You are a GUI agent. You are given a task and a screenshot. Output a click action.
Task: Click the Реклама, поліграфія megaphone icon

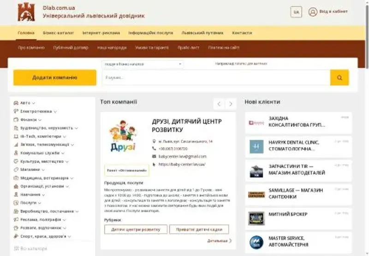[16, 219]
